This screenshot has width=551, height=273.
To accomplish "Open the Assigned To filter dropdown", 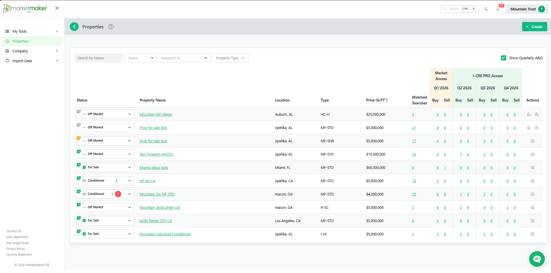I will point(183,58).
